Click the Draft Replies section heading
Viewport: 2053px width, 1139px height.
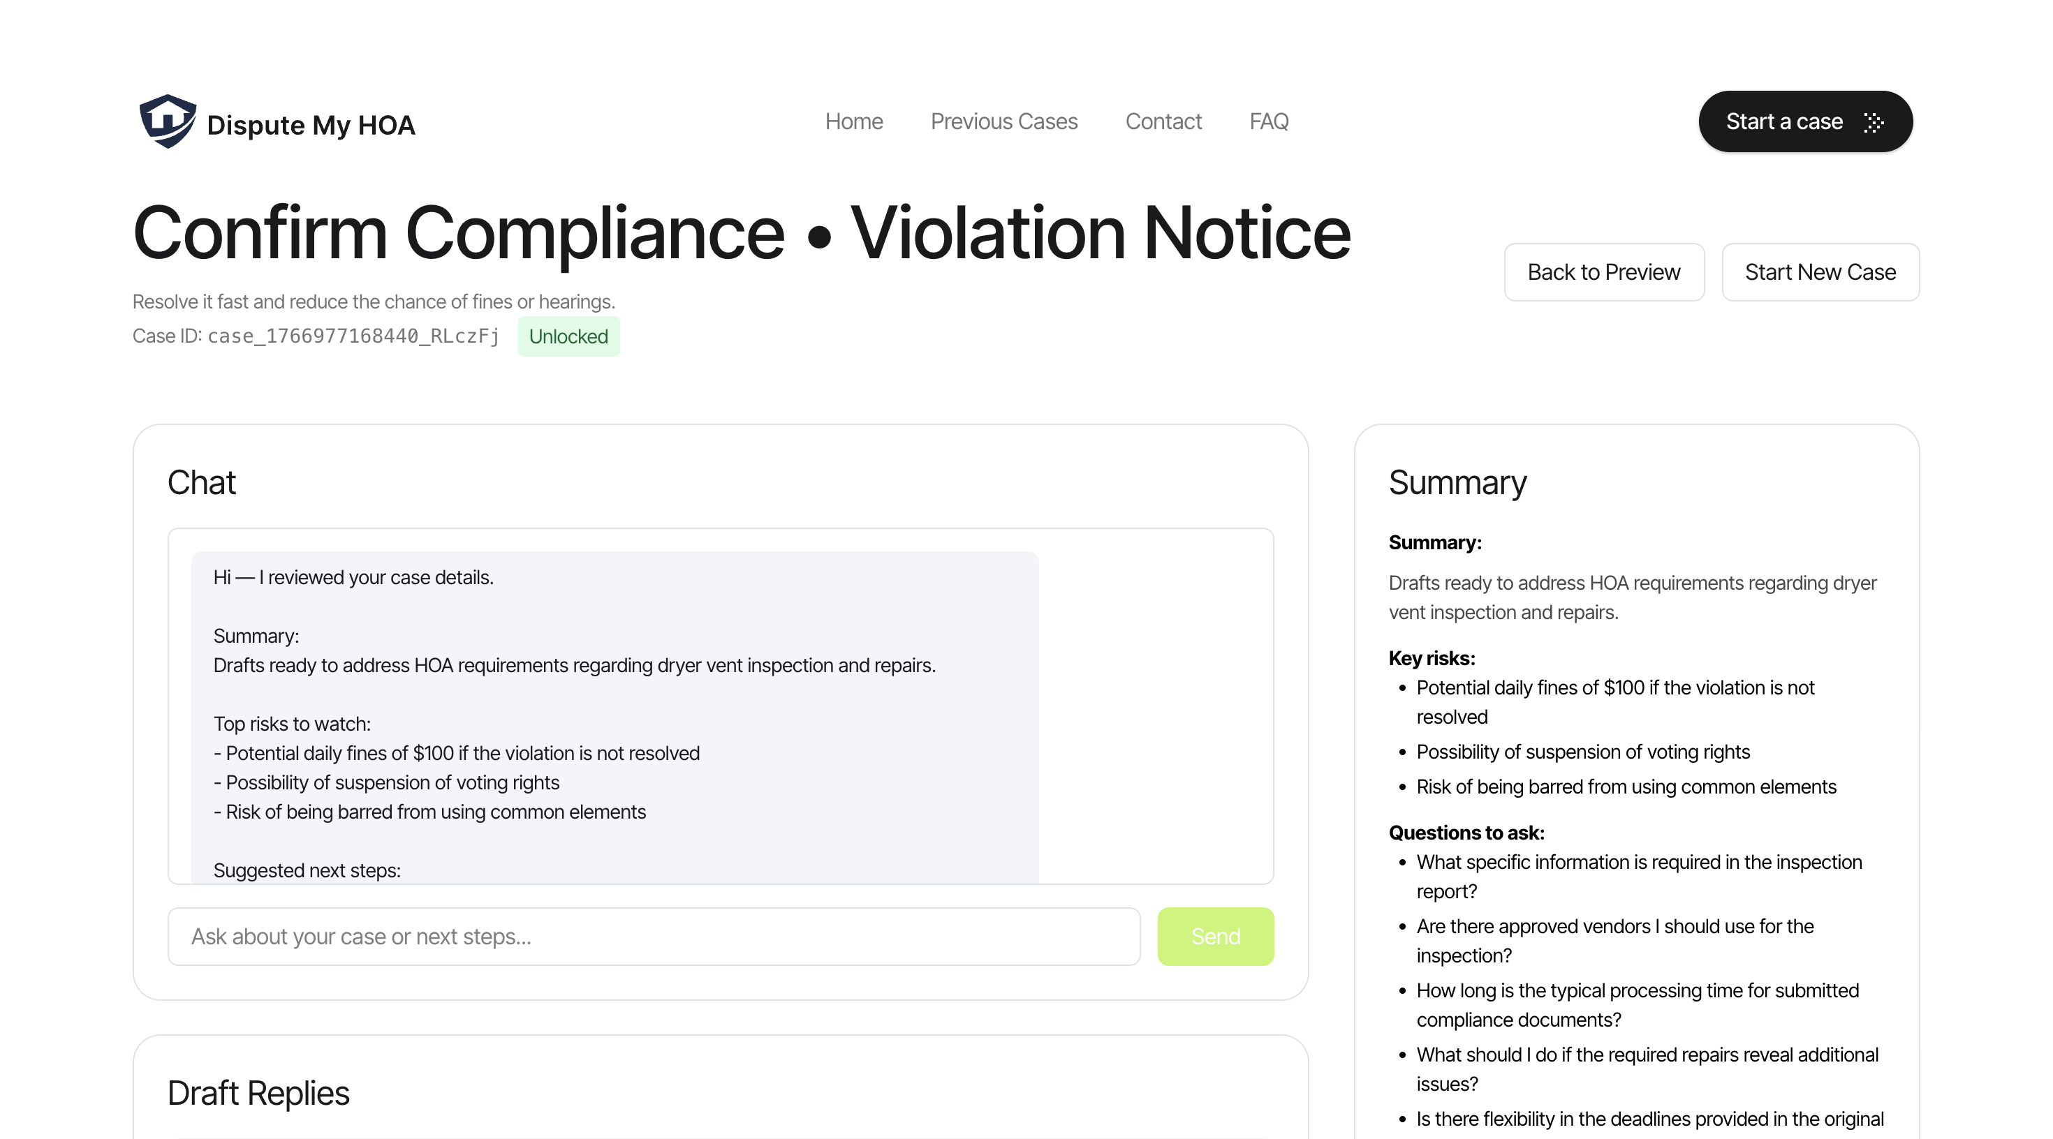coord(258,1093)
